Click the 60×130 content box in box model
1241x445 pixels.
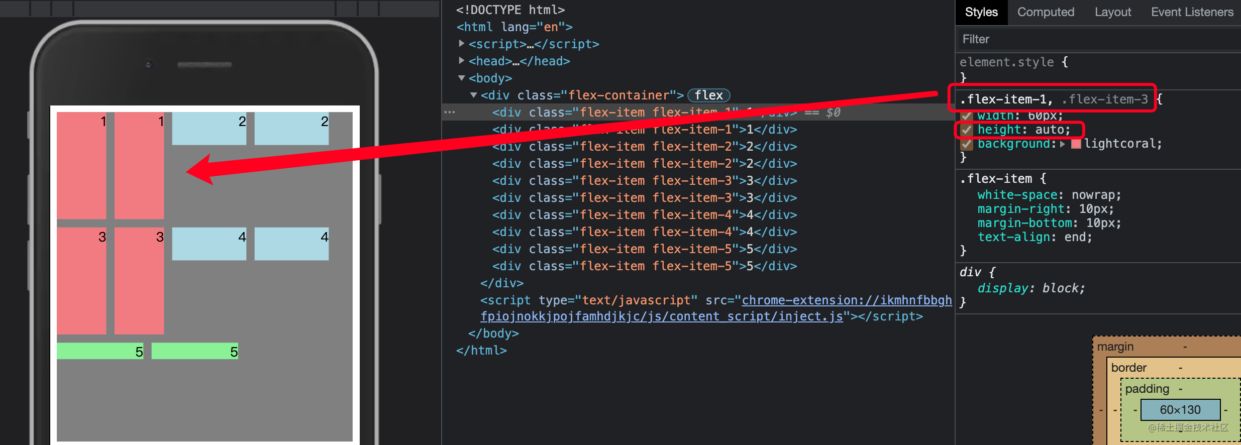coord(1180,410)
